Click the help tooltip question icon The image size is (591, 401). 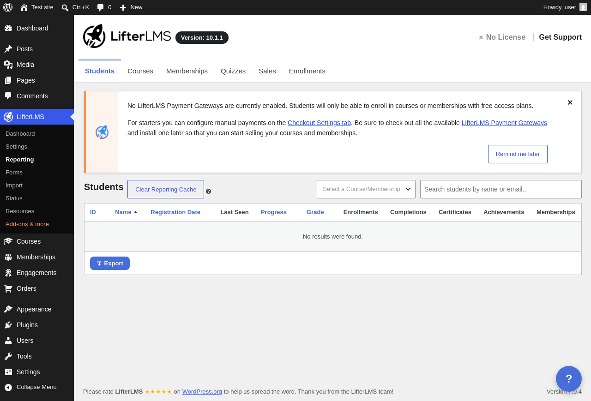coord(208,191)
